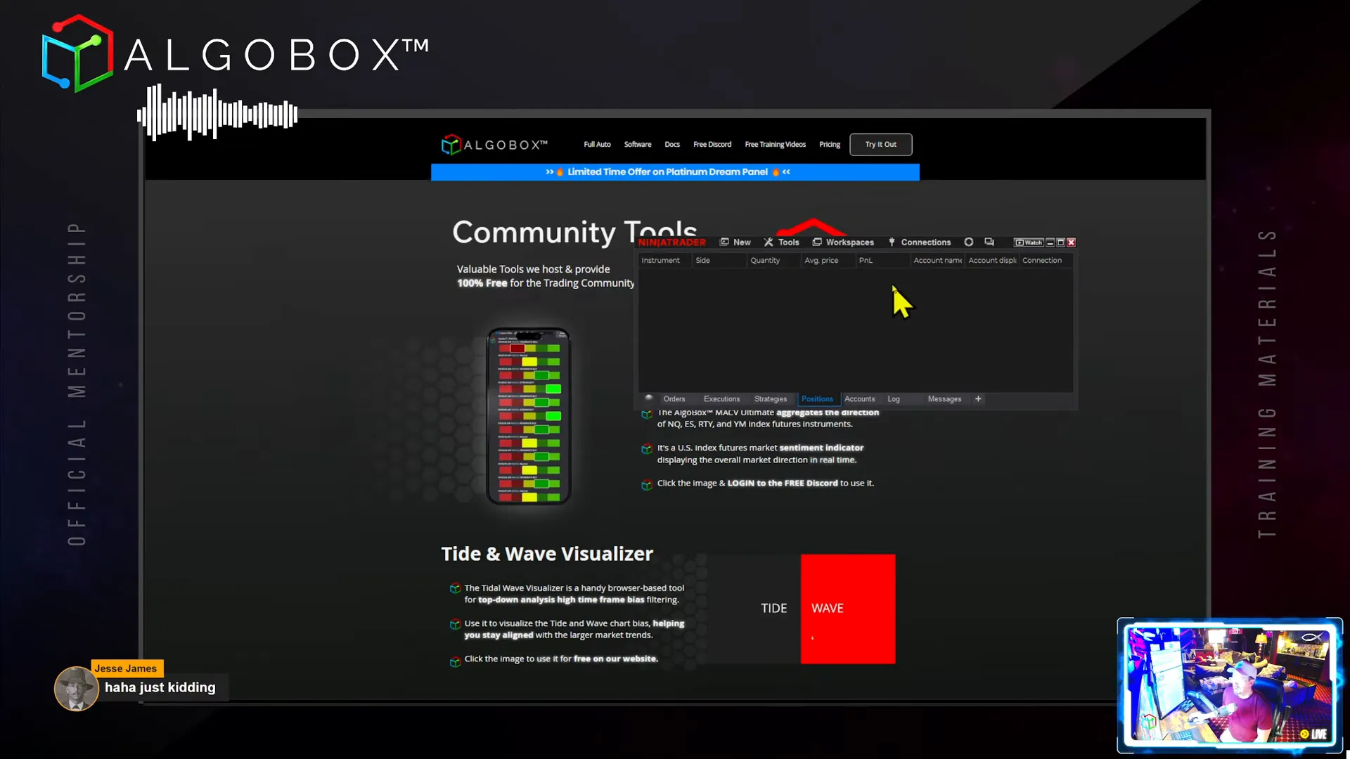Click the phone MACV heatmap image
The width and height of the screenshot is (1350, 759).
click(x=528, y=416)
